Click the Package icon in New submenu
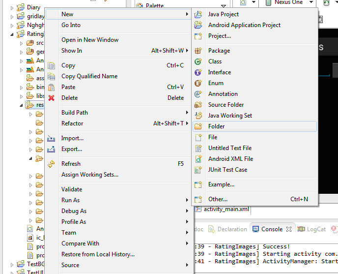 tap(198, 51)
